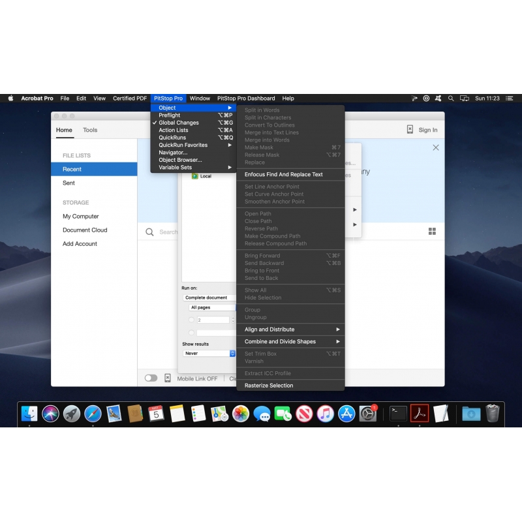Select the radio button beside page field 2

[x=191, y=320]
